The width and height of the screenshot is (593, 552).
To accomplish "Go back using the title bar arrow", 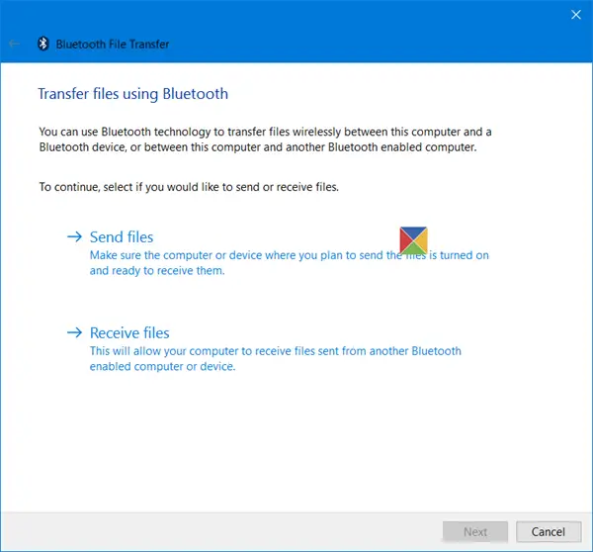I will [15, 44].
